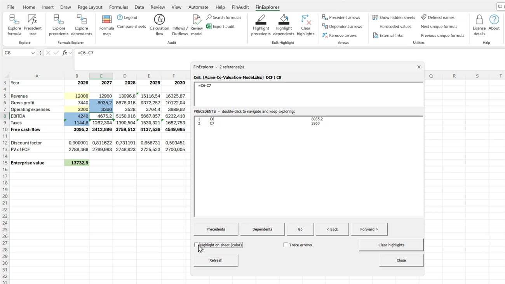Open External links utility
Image resolution: width=505 pixels, height=284 pixels.
(x=387, y=35)
